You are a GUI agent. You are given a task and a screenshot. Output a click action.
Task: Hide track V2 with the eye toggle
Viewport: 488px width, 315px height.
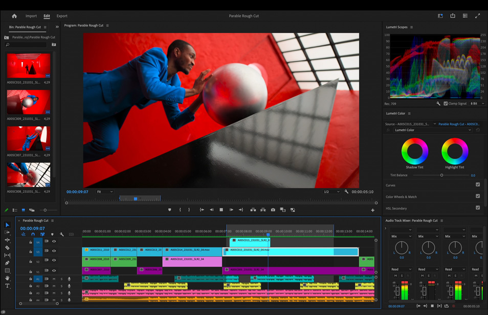(54, 261)
